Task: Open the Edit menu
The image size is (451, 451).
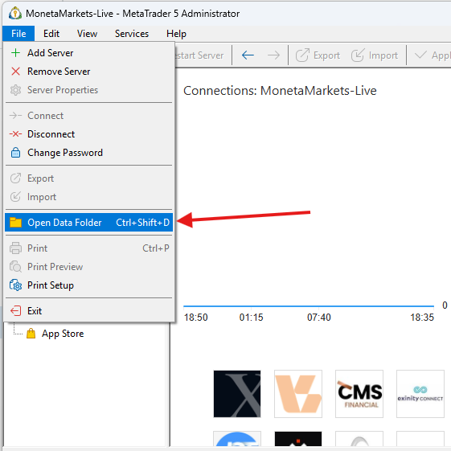Action: (51, 34)
